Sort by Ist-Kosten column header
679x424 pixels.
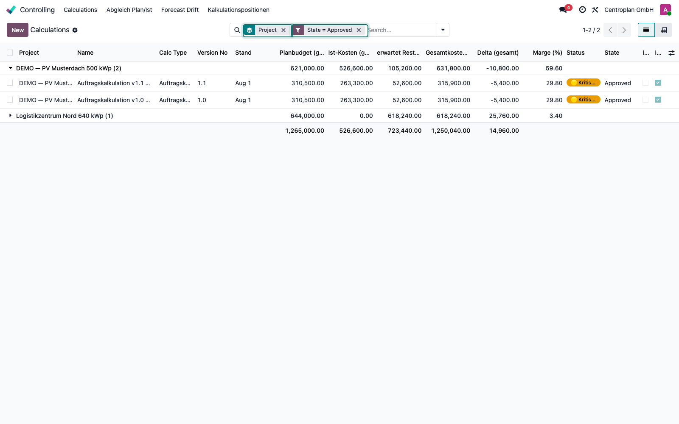[349, 53]
